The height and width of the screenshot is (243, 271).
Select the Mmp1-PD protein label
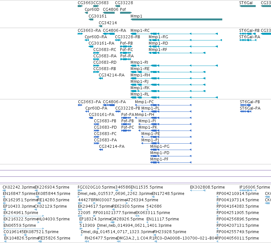[x=160, y=153]
